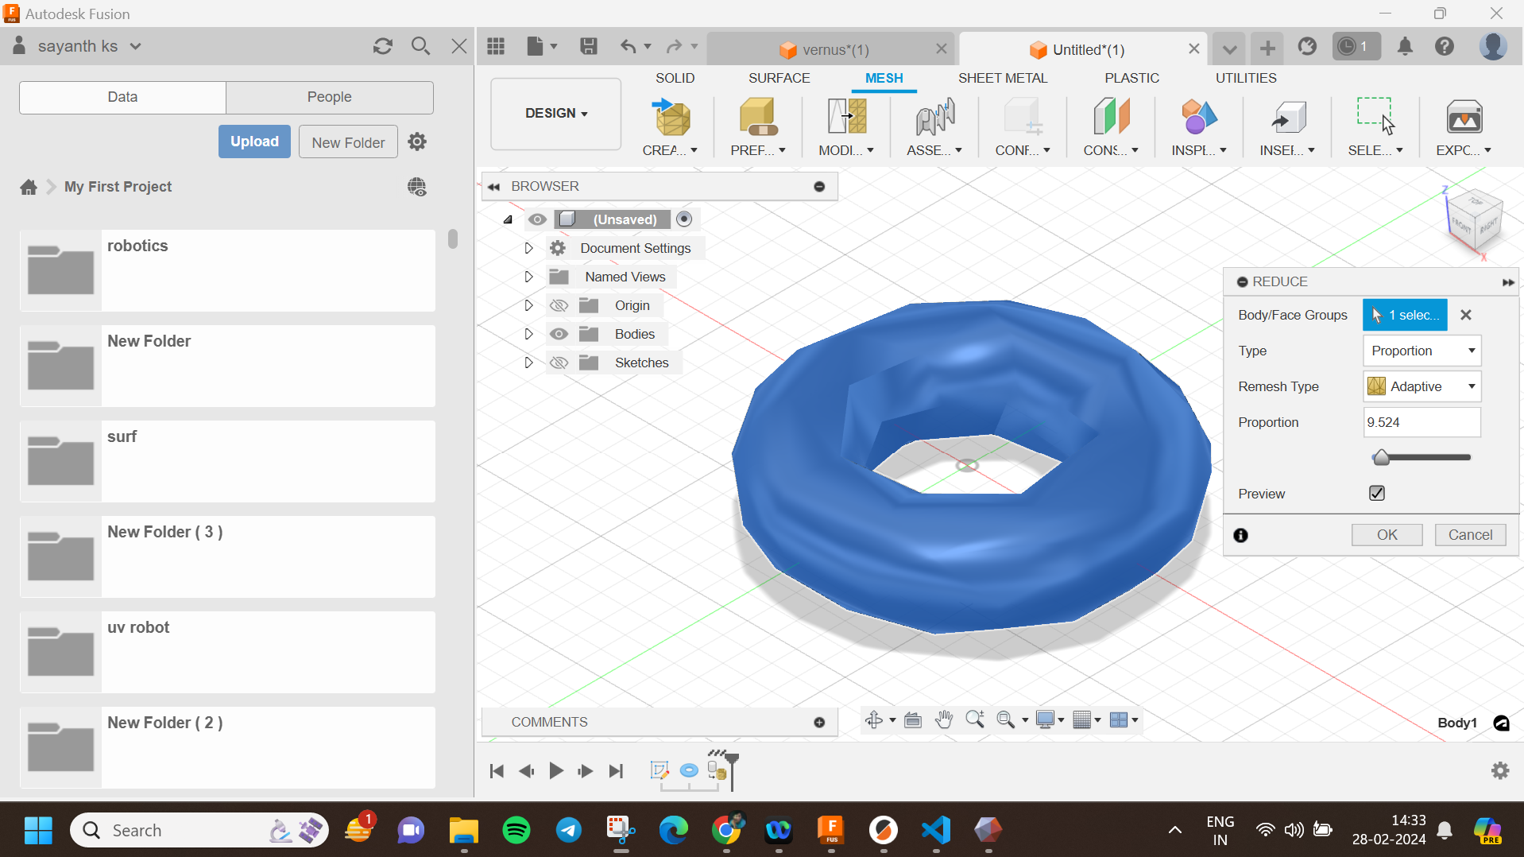Hide the Bodies folder
1524x857 pixels.
pyautogui.click(x=559, y=334)
